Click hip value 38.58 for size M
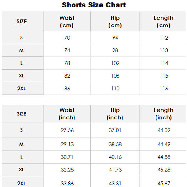The width and height of the screenshot is (187, 187). coord(115,144)
